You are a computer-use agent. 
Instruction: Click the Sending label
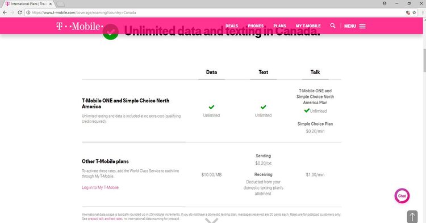tap(263, 156)
